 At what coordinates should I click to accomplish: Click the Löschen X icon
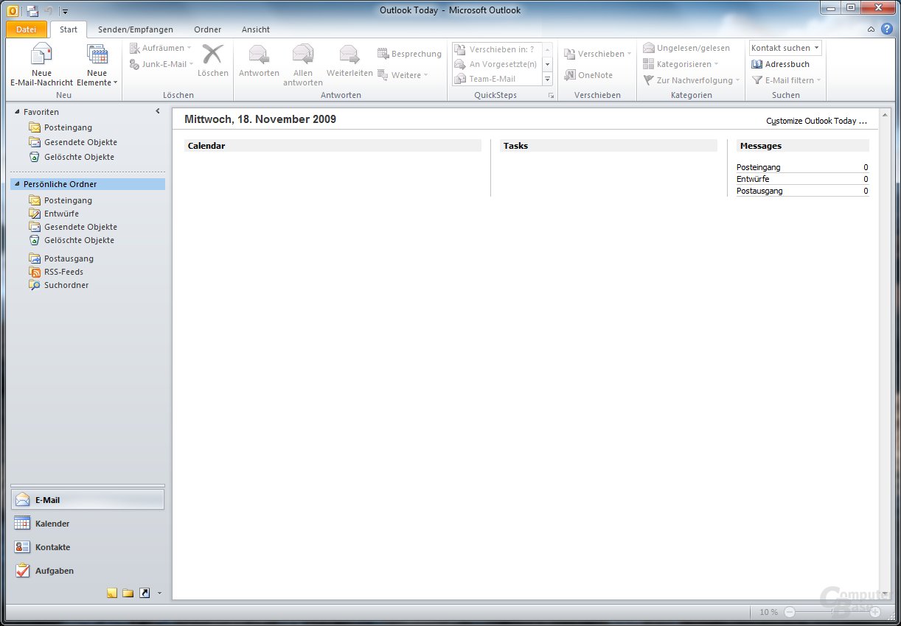213,54
